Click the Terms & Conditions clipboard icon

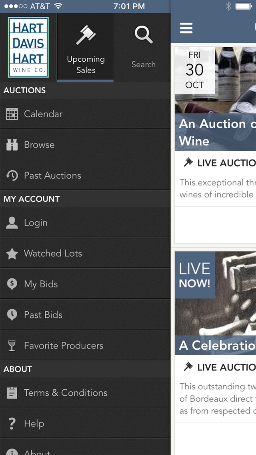click(x=12, y=393)
